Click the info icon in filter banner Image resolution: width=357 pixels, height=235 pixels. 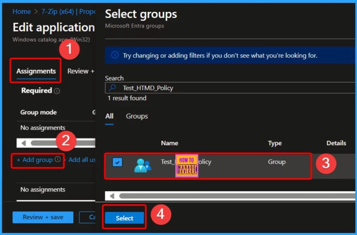coord(115,55)
